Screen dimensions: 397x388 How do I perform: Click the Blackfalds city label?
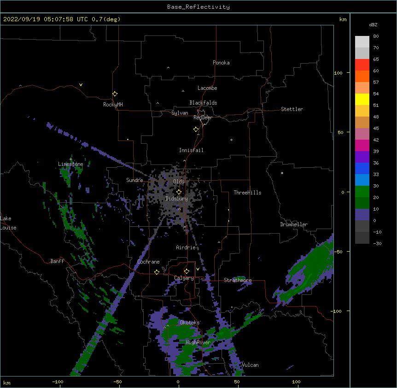(203, 103)
